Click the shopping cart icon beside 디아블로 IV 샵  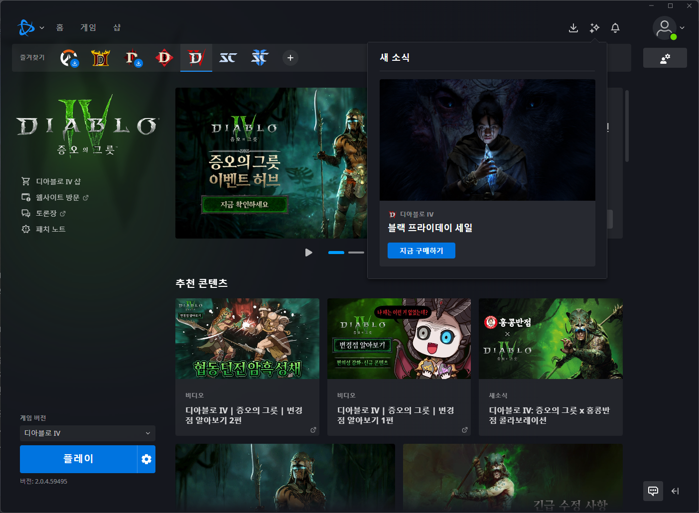click(x=26, y=181)
